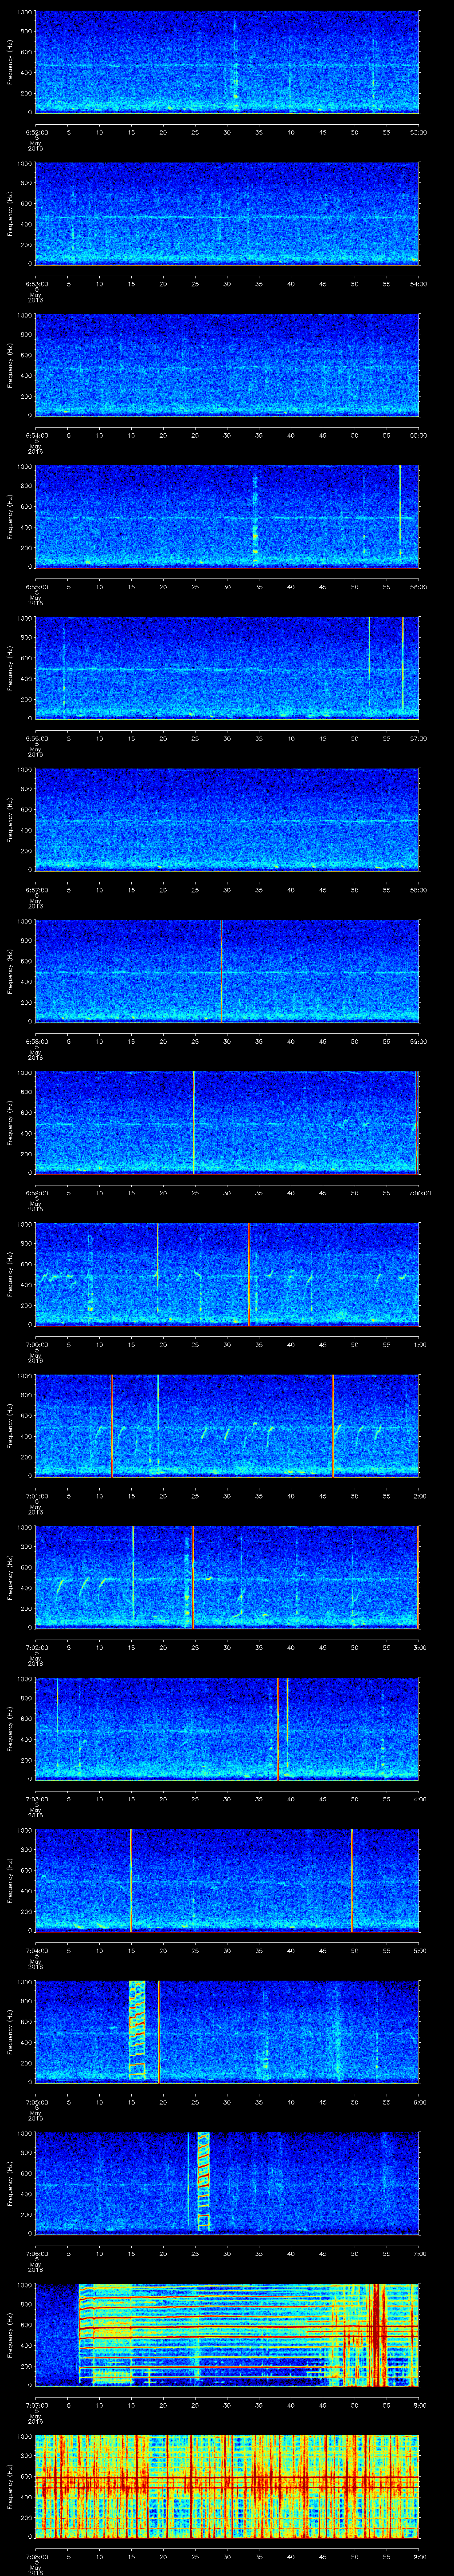Click the '7:04:00' start time label
Image resolution: width=454 pixels, height=2576 pixels.
point(36,1950)
